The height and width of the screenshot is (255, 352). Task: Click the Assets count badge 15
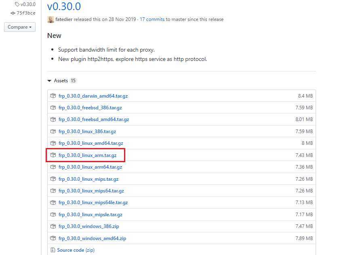click(73, 81)
